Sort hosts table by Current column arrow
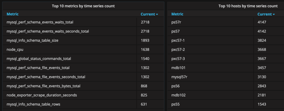The image size is (284, 111). coord(274,14)
